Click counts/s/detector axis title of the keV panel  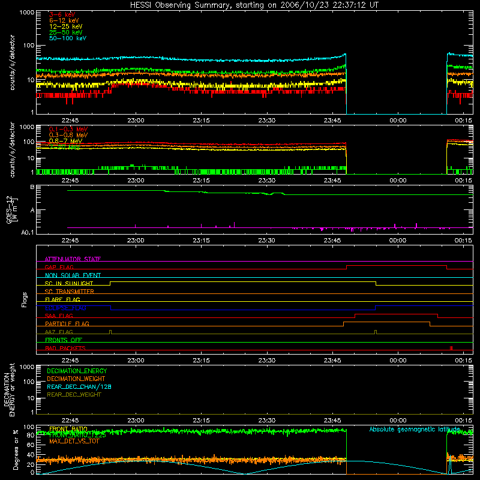[x=12, y=62]
